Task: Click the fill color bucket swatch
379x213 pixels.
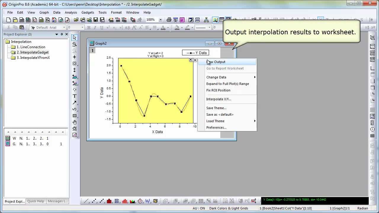Action: pos(177,28)
